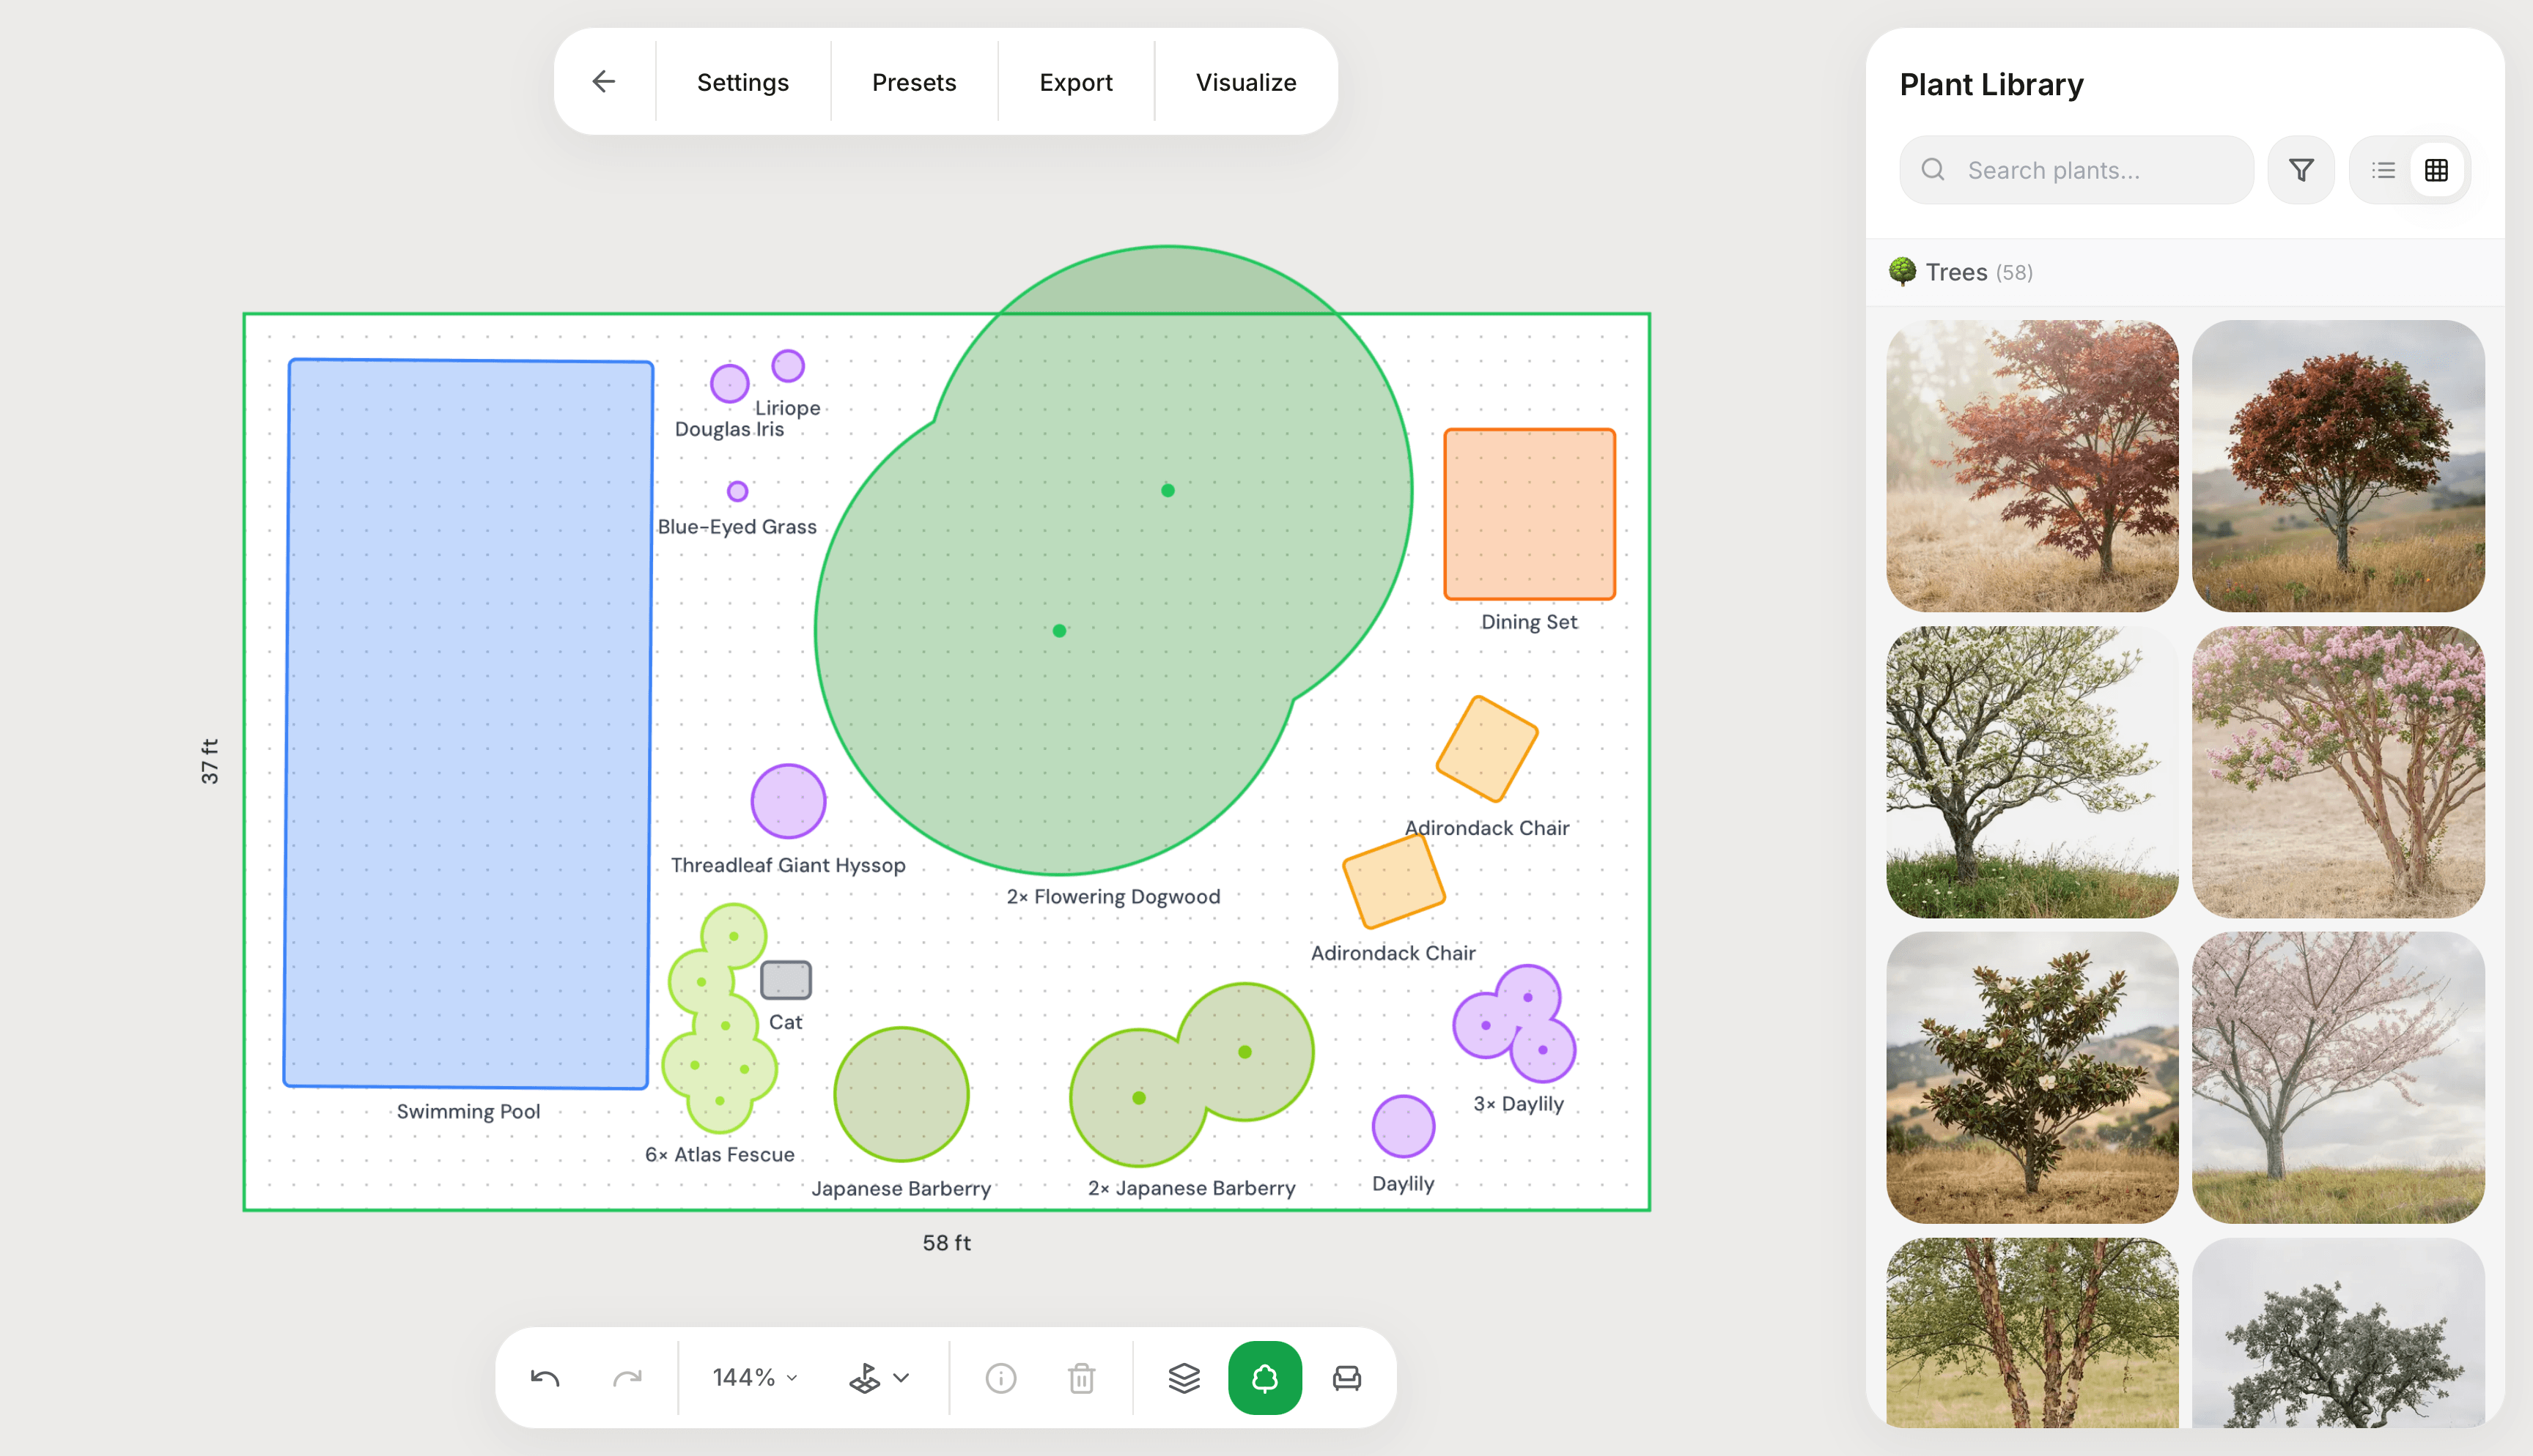The width and height of the screenshot is (2533, 1456).
Task: Click the Visualize button
Action: click(x=1244, y=82)
